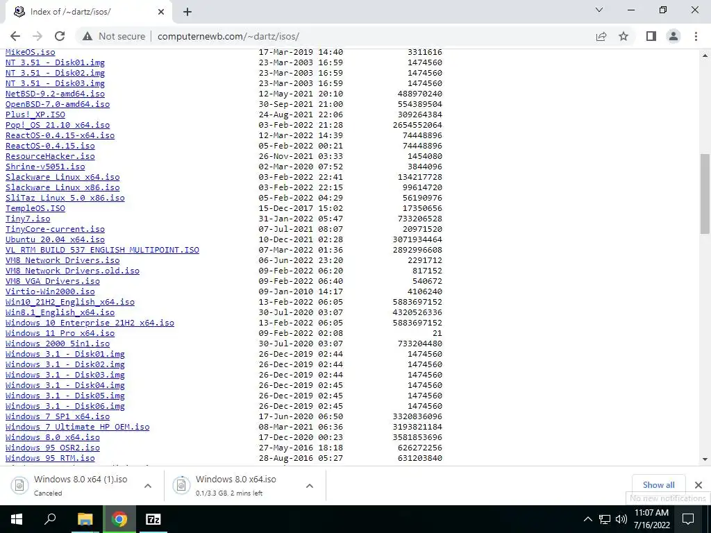
Task: Close the downloads bar
Action: tap(699, 485)
